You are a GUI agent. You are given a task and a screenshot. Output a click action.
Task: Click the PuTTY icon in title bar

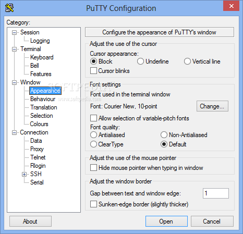(9, 8)
